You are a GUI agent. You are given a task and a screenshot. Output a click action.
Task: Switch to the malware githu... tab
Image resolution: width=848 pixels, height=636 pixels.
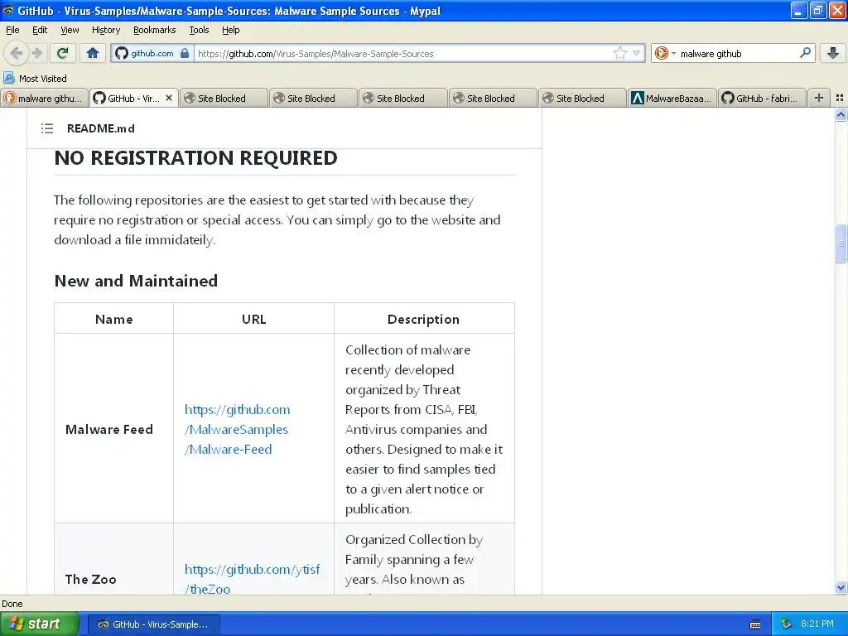45,98
